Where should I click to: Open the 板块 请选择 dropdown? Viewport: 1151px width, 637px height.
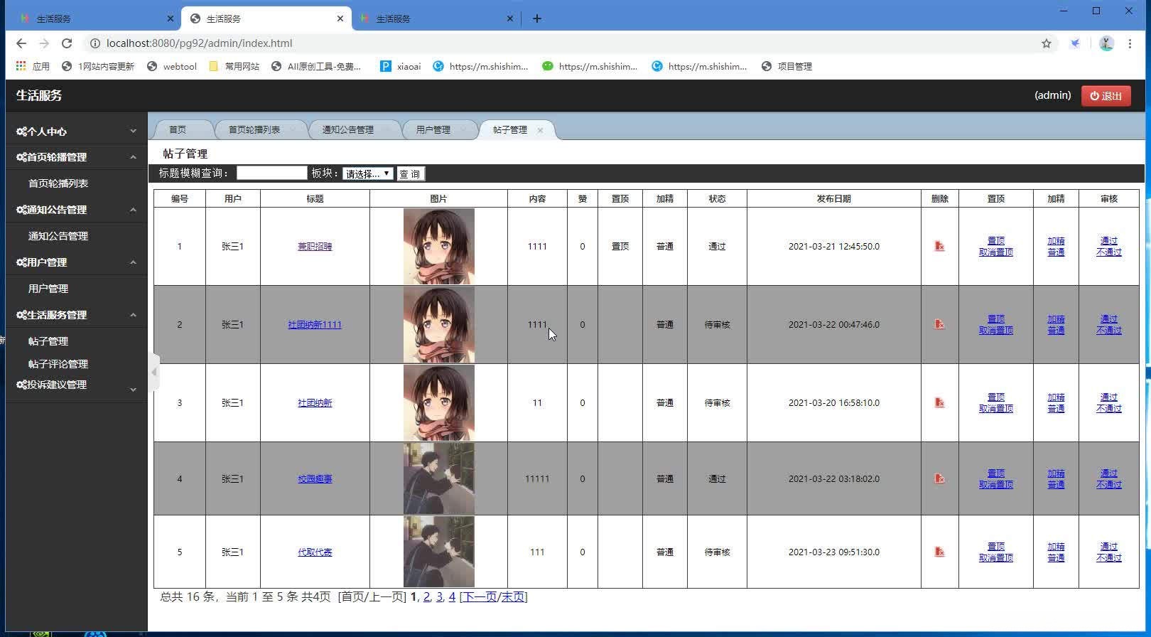[x=367, y=173]
